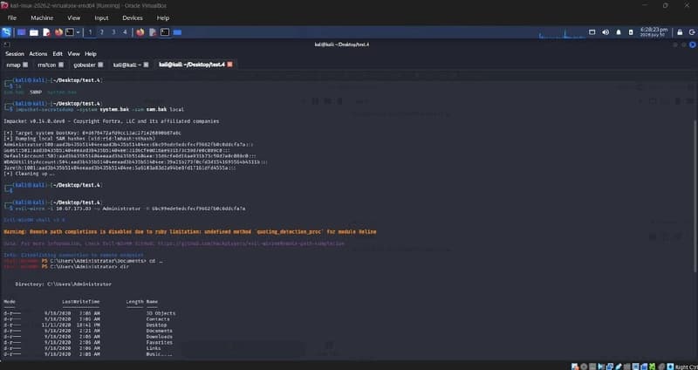The height and width of the screenshot is (370, 698).
Task: Click the Jareth hash line in output
Action: [x=120, y=168]
